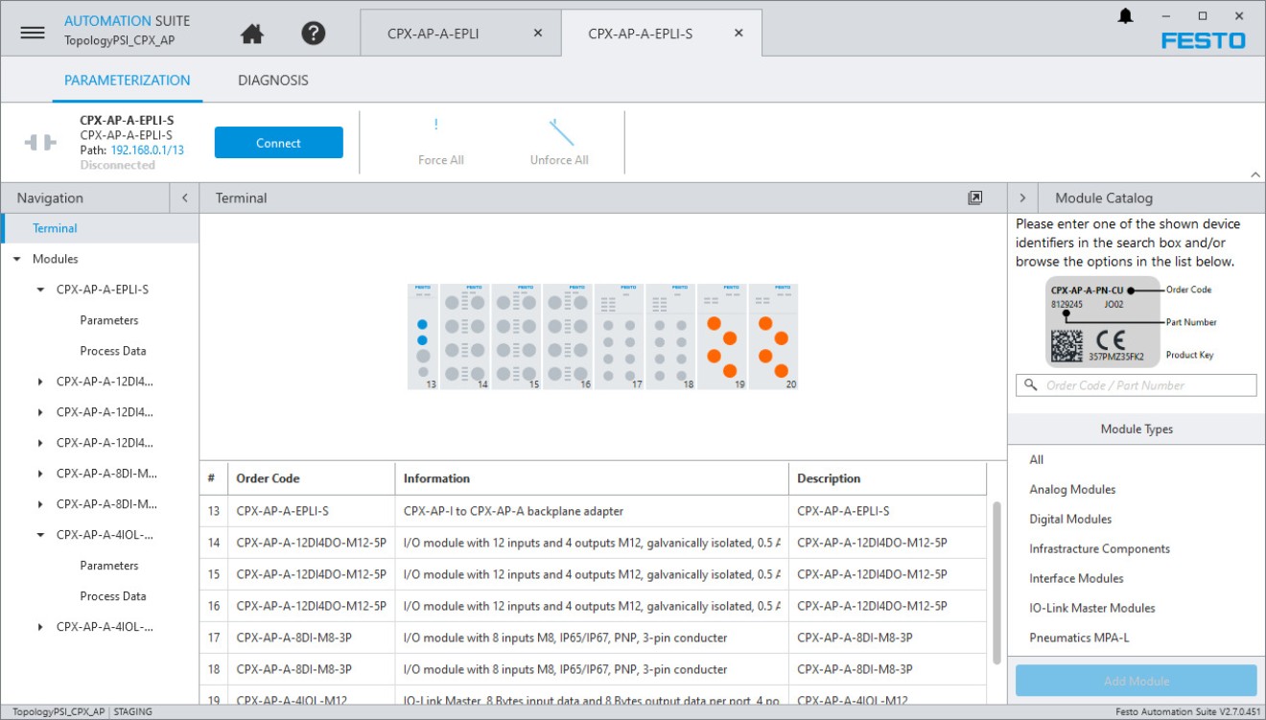Collapse the CPX-AP-A-EPLI-S tree node

pyautogui.click(x=40, y=290)
